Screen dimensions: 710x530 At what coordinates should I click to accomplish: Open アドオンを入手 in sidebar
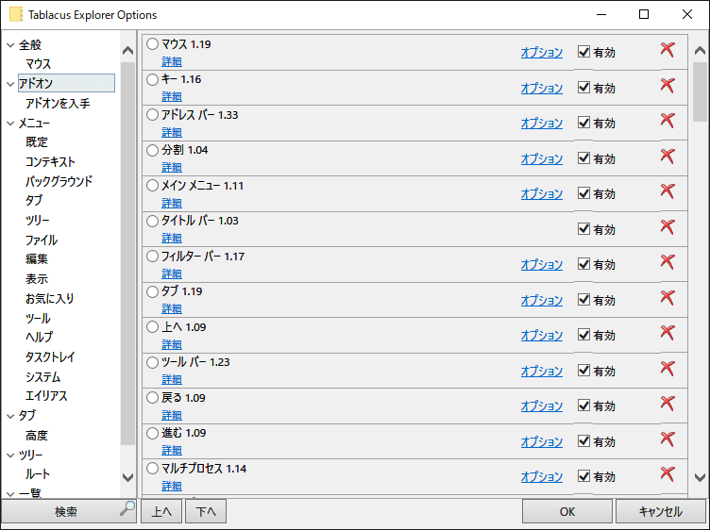pyautogui.click(x=58, y=104)
